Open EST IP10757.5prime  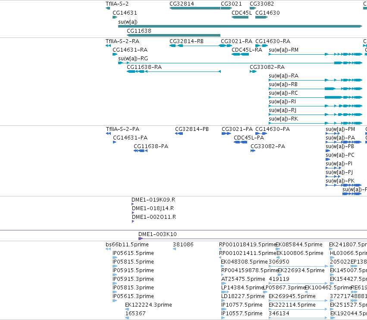242,305
